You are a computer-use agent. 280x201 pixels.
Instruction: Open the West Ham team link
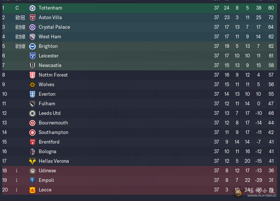[50, 36]
